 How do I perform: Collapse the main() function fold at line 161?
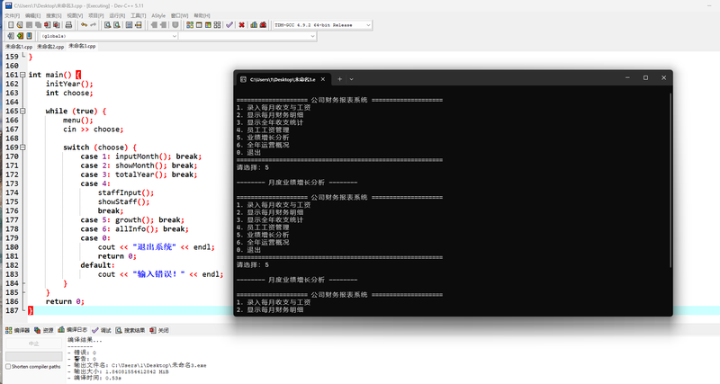click(x=23, y=75)
